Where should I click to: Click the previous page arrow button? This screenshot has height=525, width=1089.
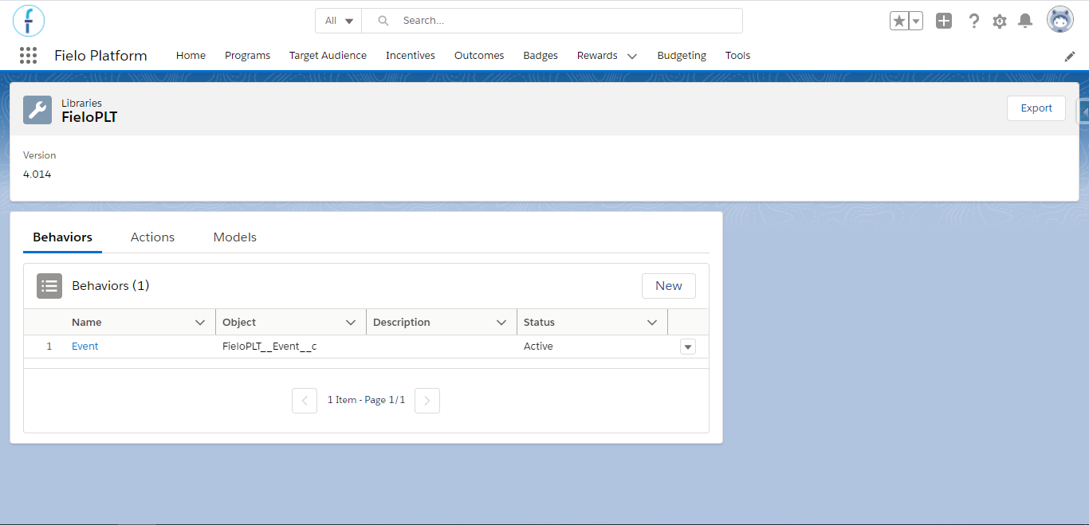pos(305,401)
